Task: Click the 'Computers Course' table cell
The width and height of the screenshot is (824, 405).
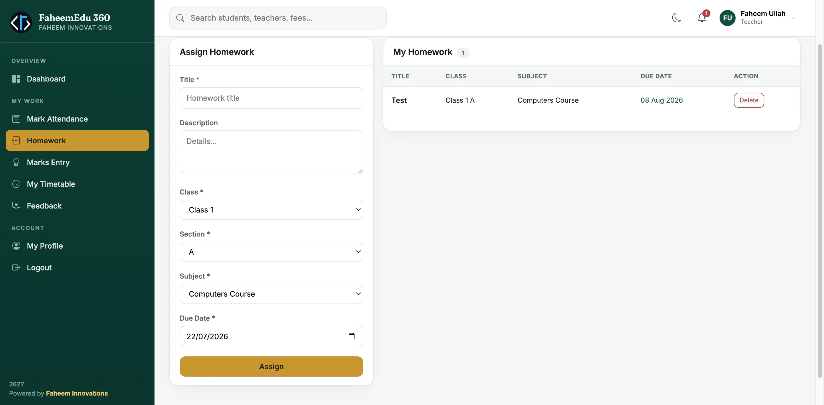Action: (548, 100)
